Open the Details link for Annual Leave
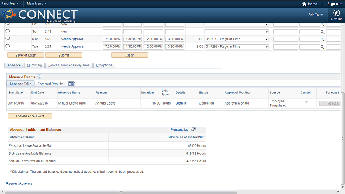 click(181, 103)
